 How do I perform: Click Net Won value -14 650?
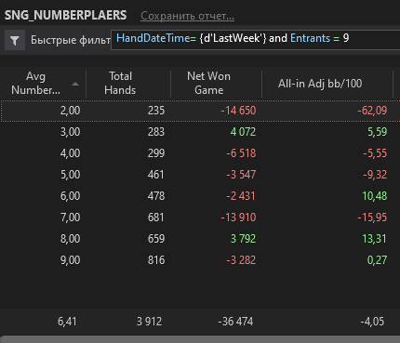(x=238, y=111)
